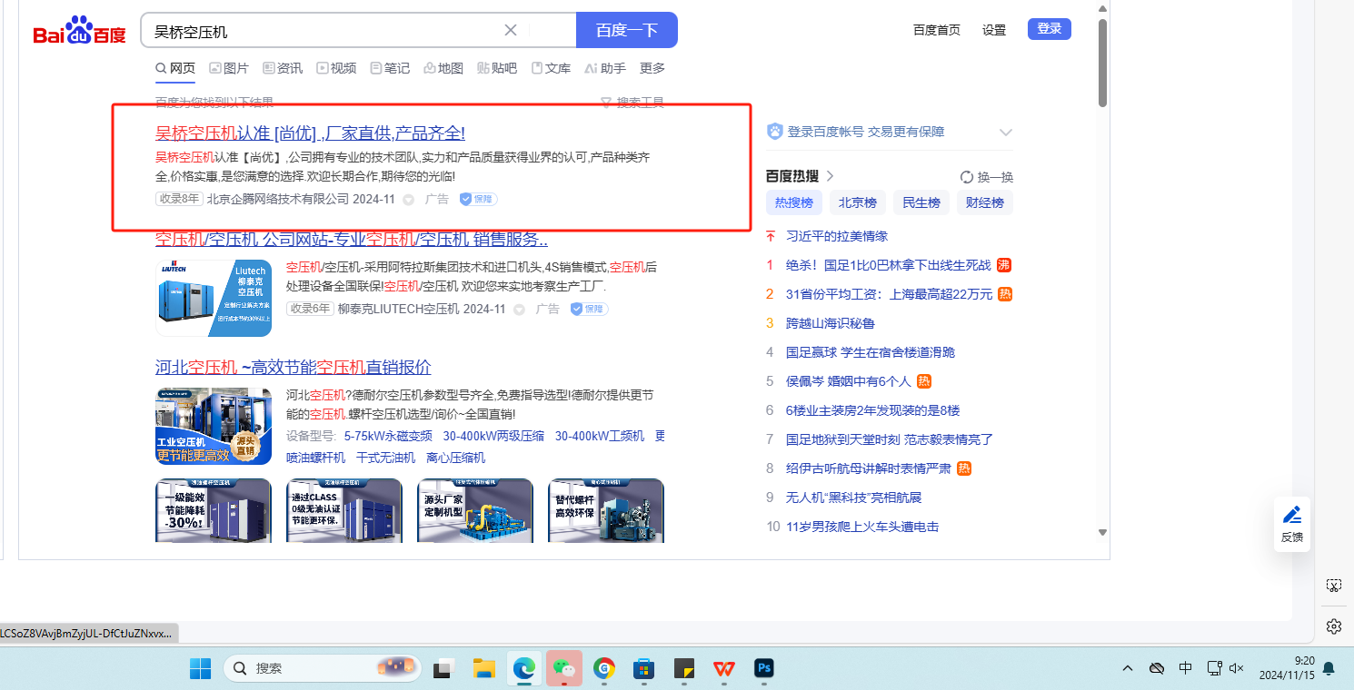Go to 百度首页 link

937,30
